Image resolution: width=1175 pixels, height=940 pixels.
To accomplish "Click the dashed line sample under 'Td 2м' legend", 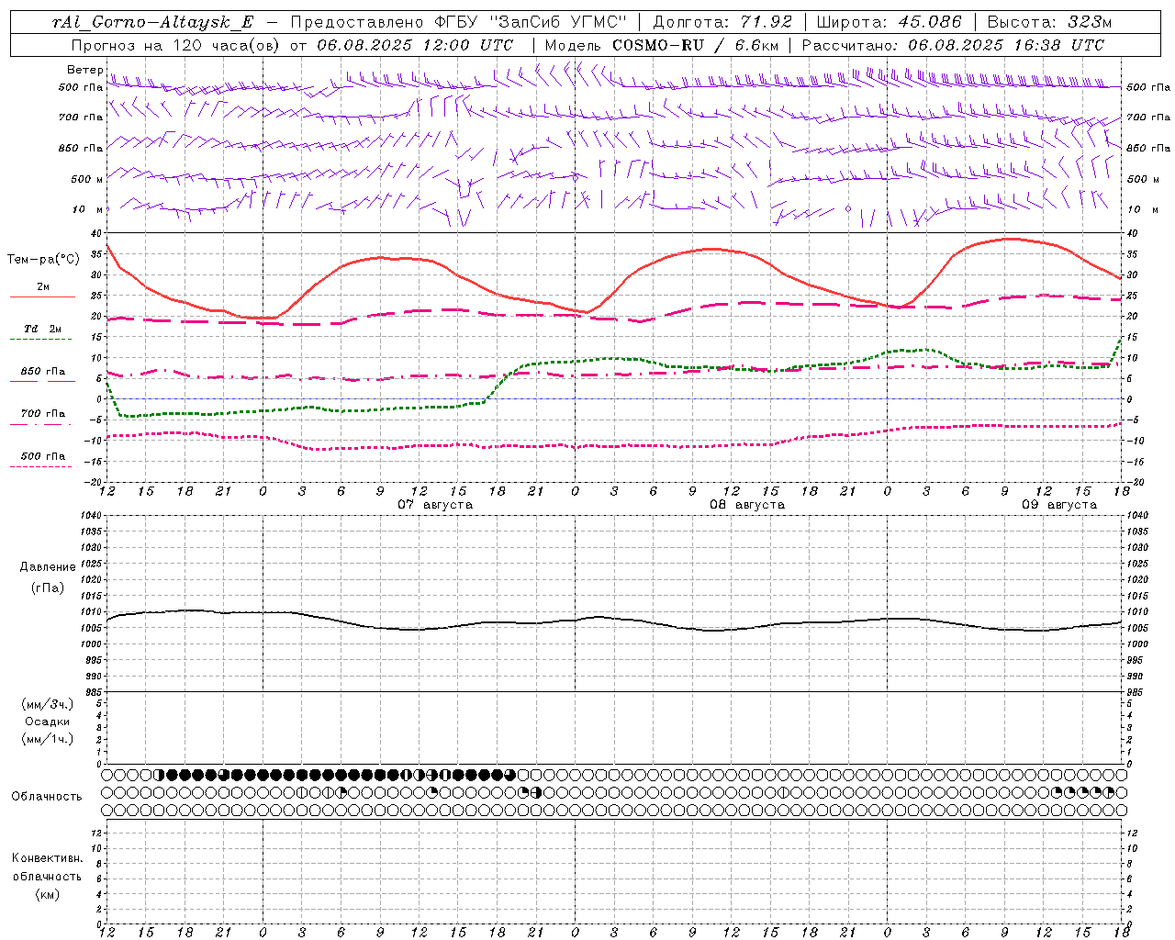I will (43, 340).
